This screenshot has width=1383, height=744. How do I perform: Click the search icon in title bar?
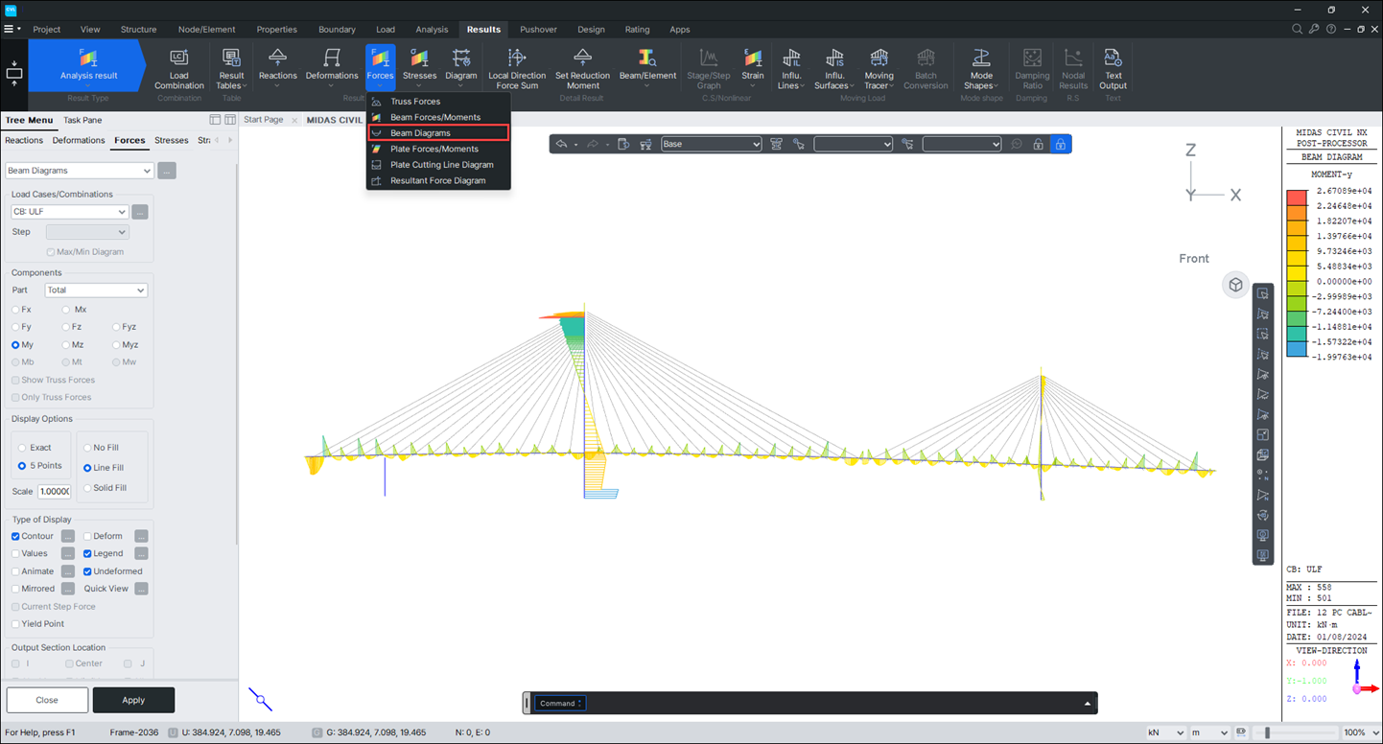1297,29
